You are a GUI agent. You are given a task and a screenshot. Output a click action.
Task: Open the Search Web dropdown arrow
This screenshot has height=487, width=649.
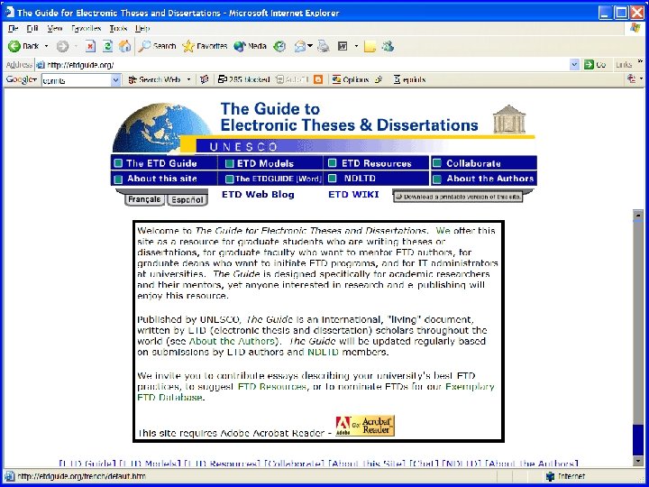188,79
